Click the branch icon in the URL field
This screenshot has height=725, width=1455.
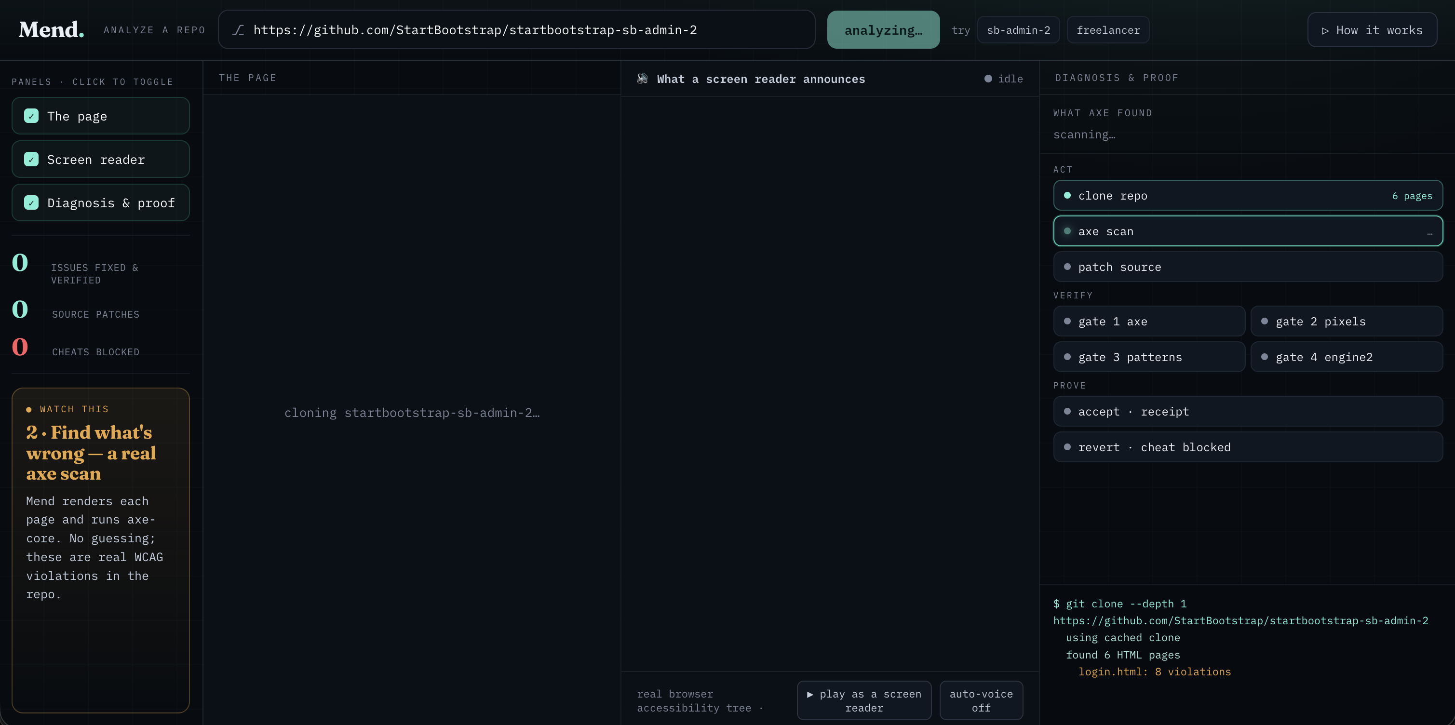238,30
